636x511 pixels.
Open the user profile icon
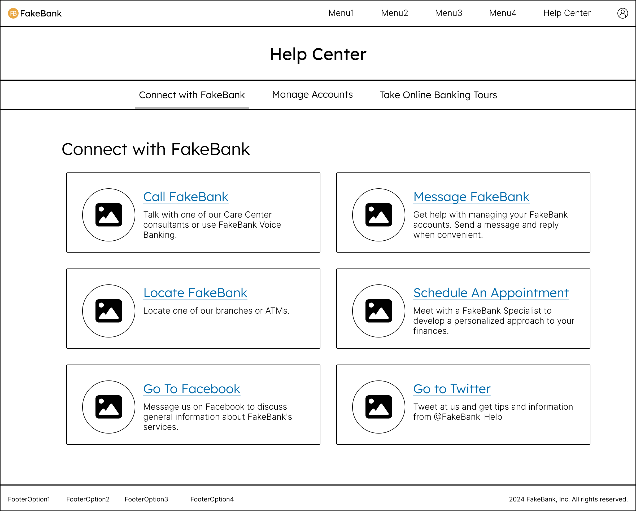622,13
